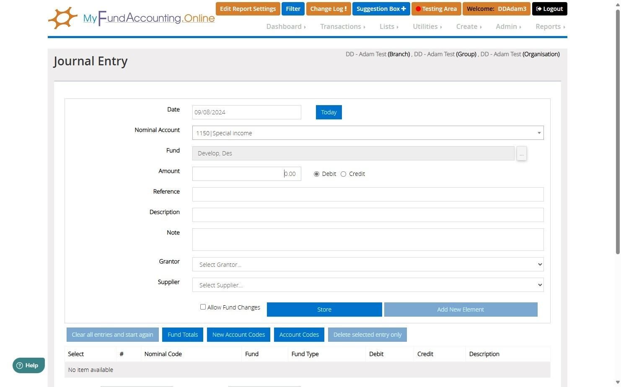
Task: Set date with the Today button
Action: pos(329,112)
